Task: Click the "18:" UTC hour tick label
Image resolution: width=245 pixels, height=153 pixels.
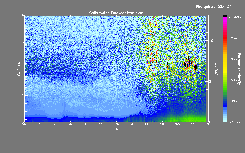Action: coord(162,125)
